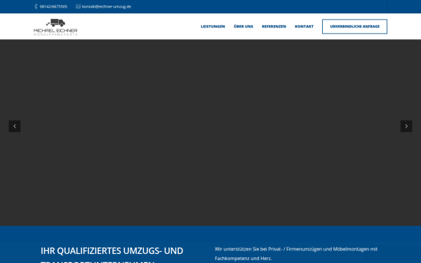Click Unverbindliche Anfrage button
The image size is (421, 263).
pyautogui.click(x=354, y=27)
